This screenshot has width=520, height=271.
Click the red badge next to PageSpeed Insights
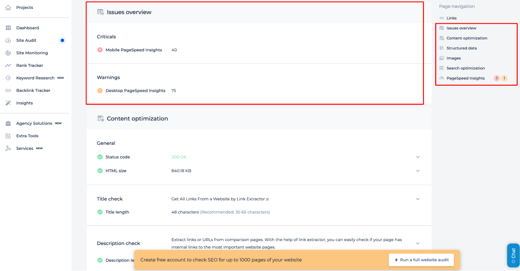(x=497, y=78)
